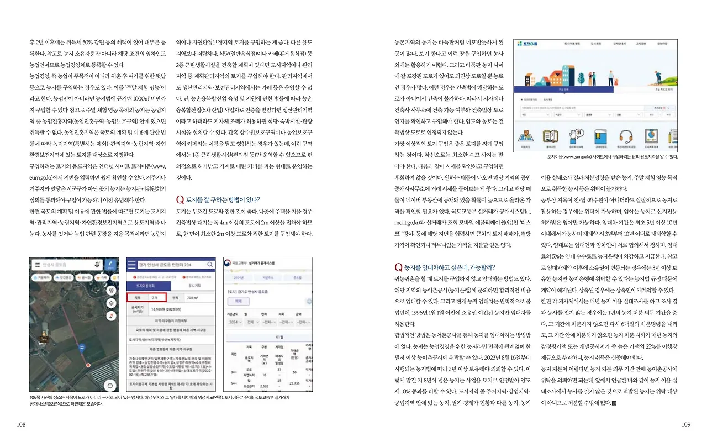This screenshot has height=442, width=707.
Task: Select the 도시계획 radio button above the address search
Action: 540,99
